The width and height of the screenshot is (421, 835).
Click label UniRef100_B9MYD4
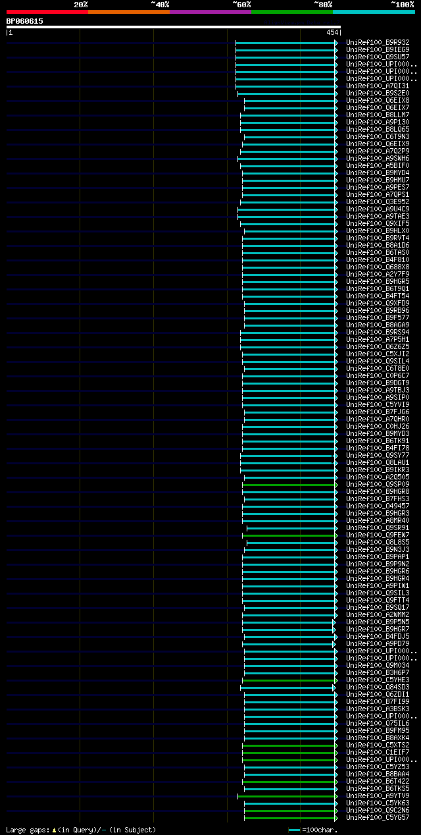click(378, 173)
